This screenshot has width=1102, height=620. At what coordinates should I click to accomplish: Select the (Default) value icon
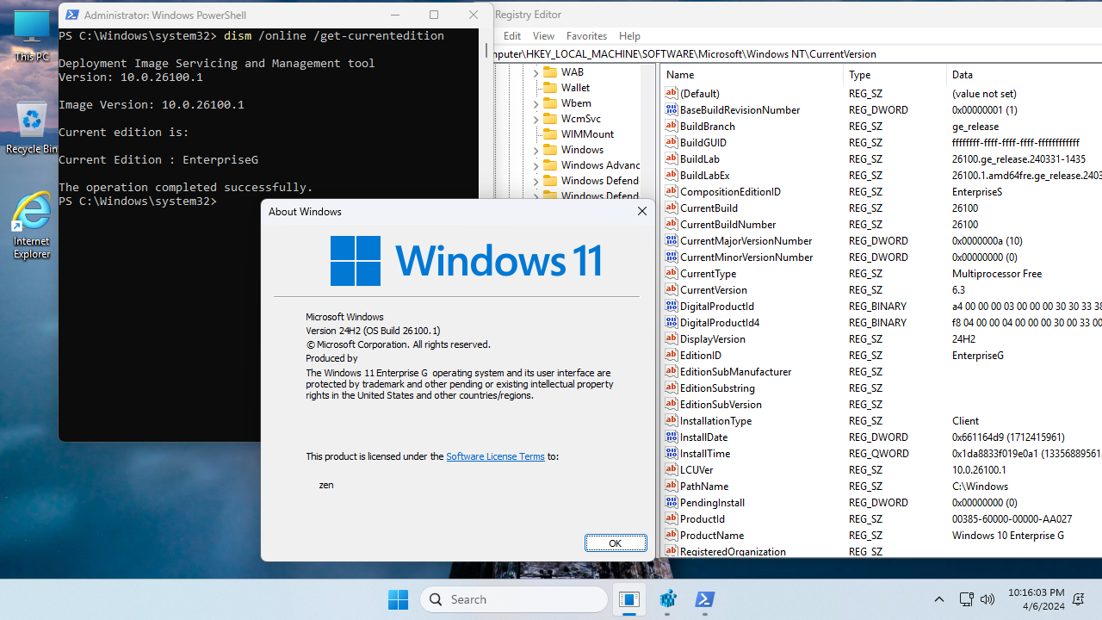(x=672, y=93)
